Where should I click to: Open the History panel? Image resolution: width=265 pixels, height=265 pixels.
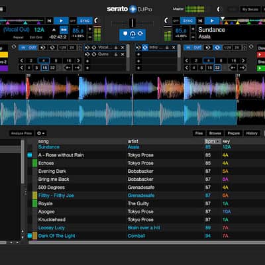pos(252,133)
